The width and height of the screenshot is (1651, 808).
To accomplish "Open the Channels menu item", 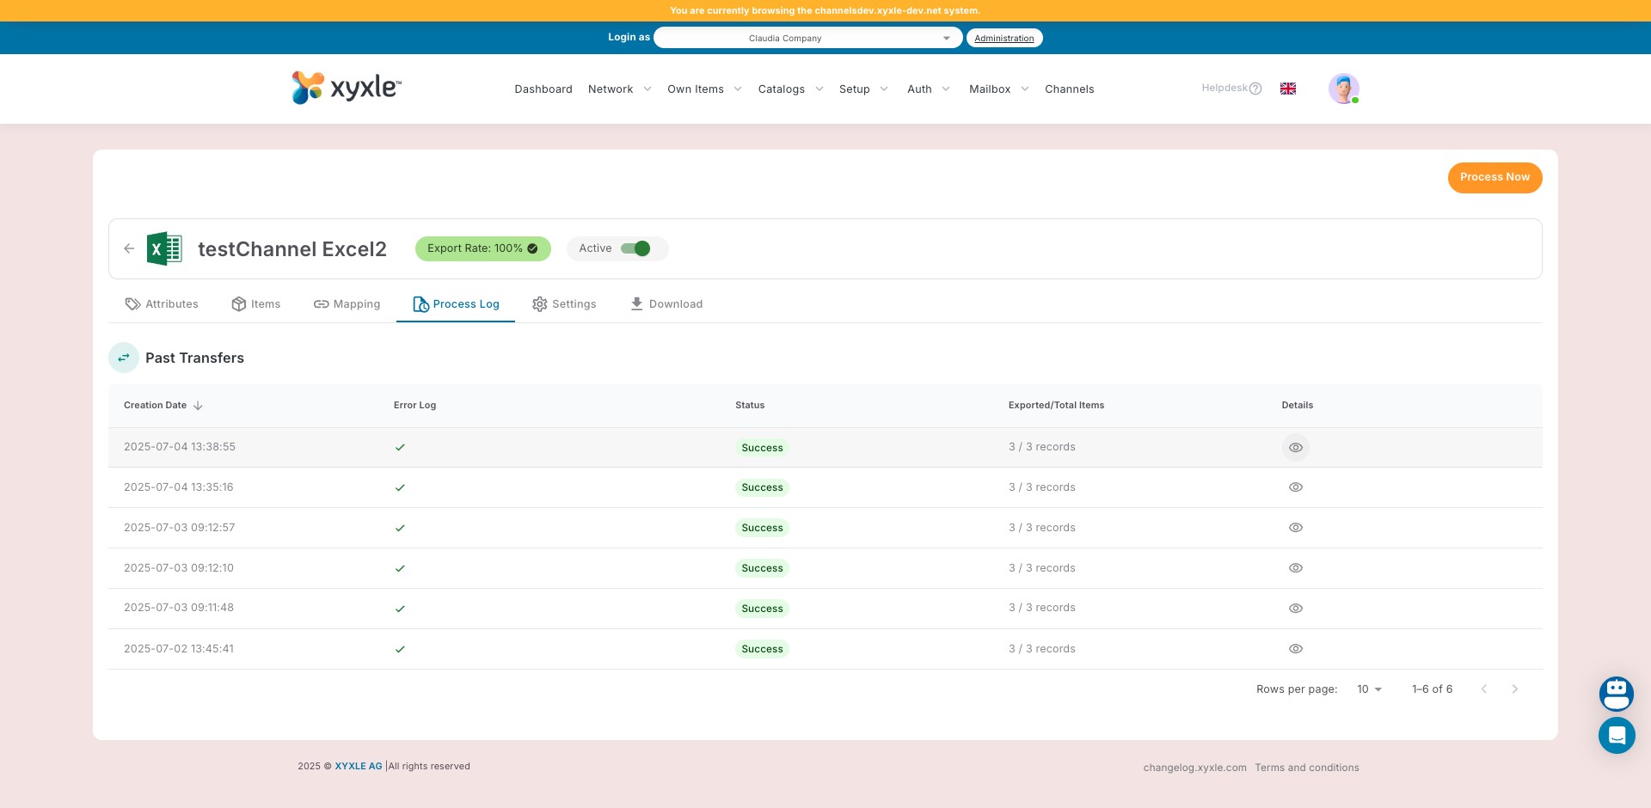I will 1069,89.
